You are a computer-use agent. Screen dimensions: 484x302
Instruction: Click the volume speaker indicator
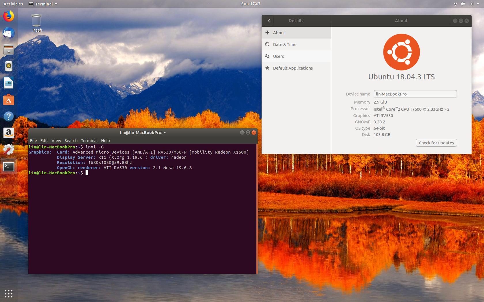pos(463,4)
